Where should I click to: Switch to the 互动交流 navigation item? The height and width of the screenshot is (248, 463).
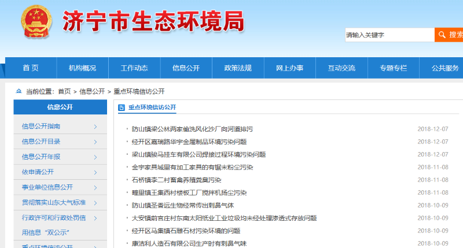341,68
